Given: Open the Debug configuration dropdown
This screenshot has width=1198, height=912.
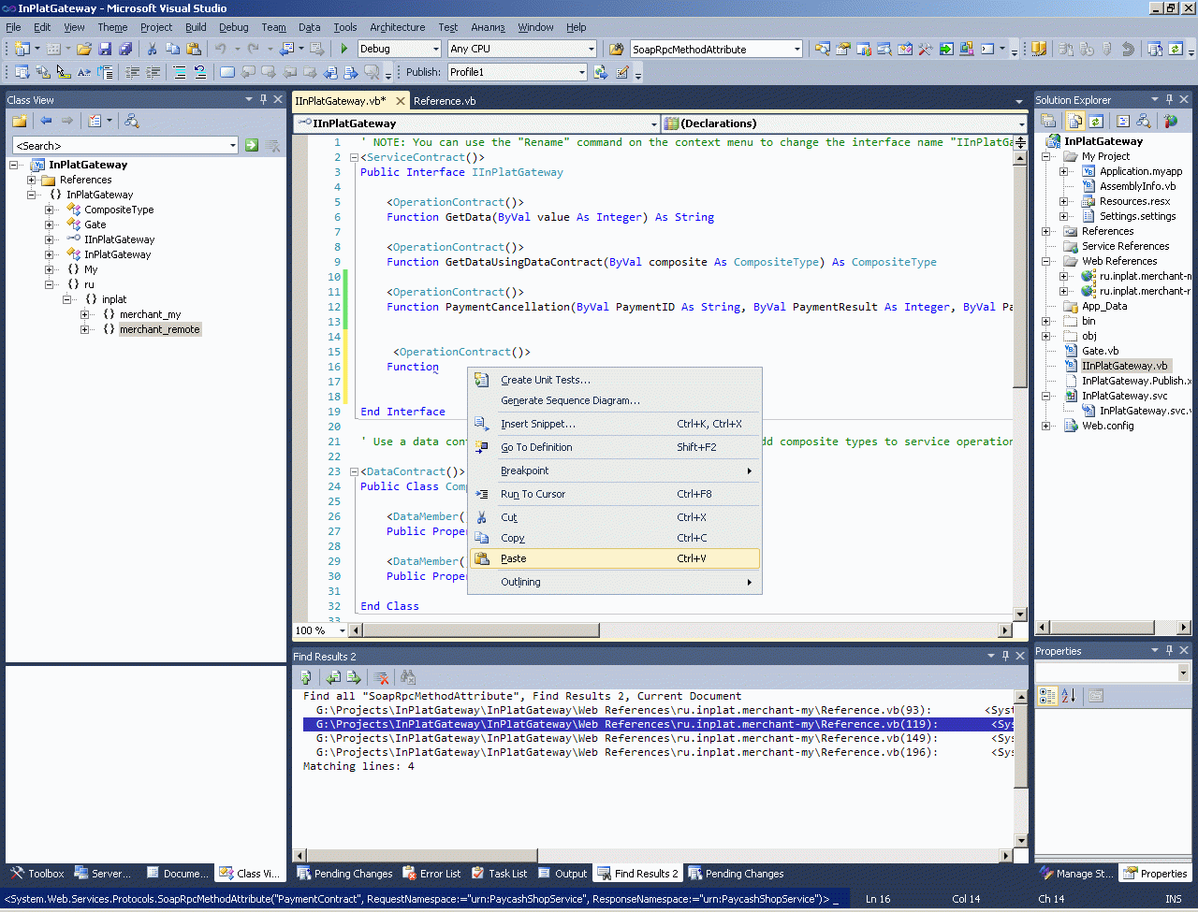Looking at the screenshot, I should click(435, 49).
